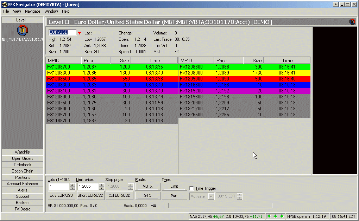The height and width of the screenshot is (221, 359).
Task: Open the Navigate menu
Action: tap(32, 11)
